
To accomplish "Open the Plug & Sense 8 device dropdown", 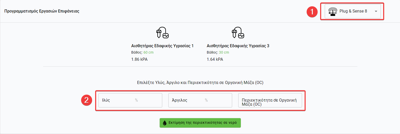I will click(353, 11).
